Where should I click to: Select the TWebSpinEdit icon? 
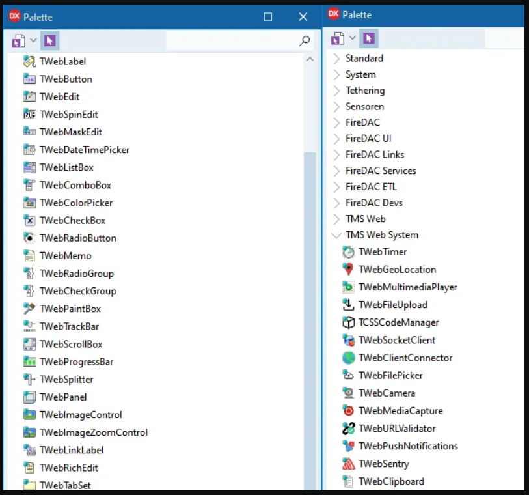(x=29, y=114)
